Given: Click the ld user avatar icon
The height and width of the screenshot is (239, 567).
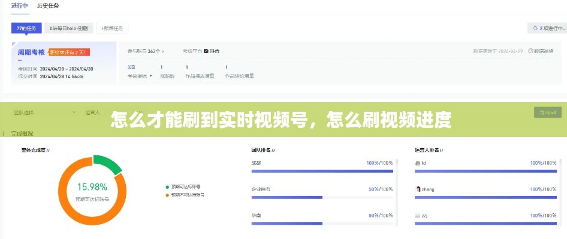Looking at the screenshot, I should [x=418, y=163].
